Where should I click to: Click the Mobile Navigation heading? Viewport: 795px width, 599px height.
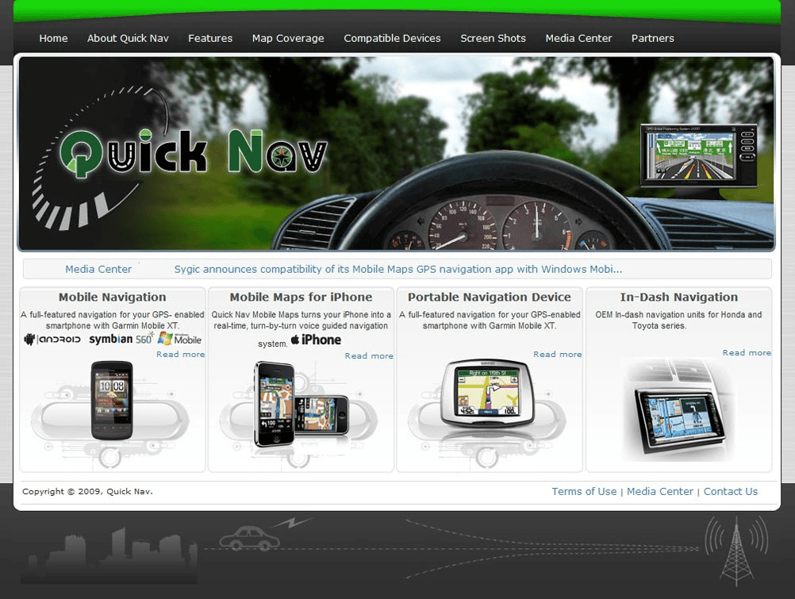point(112,298)
